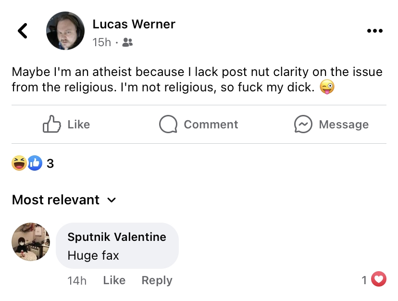Click the friends audience icon beside 15h
The width and height of the screenshot is (398, 301).
(x=127, y=42)
